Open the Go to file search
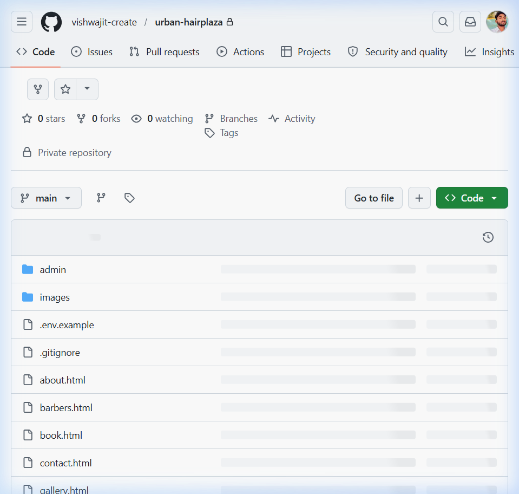The image size is (519, 494). [x=374, y=198]
